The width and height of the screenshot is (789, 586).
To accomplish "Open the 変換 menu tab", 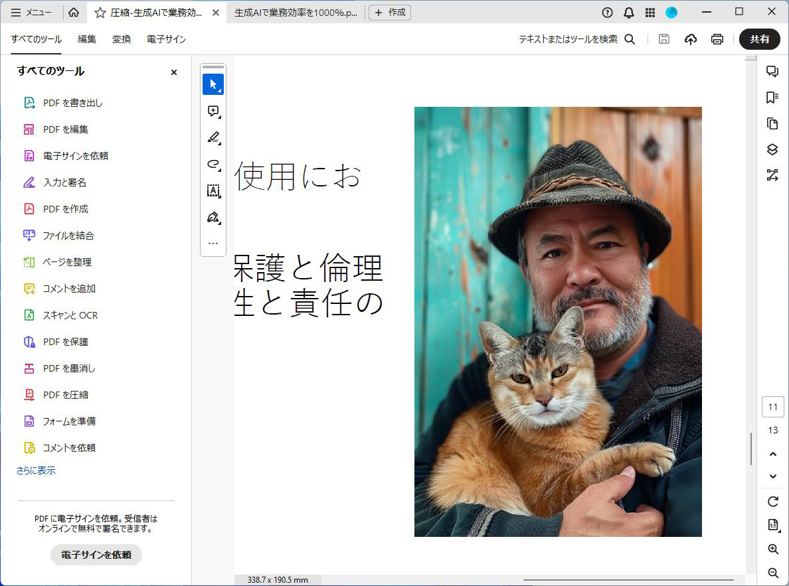I will 122,39.
